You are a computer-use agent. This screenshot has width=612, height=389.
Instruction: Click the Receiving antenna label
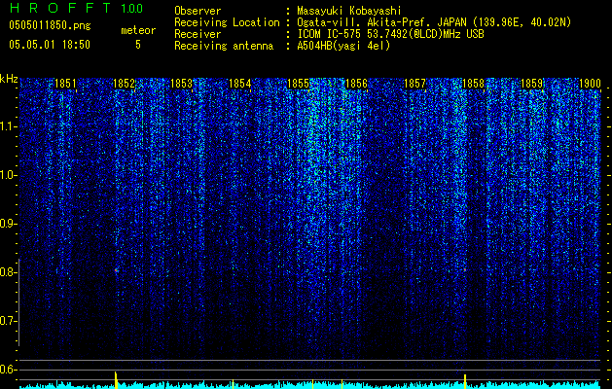224,46
